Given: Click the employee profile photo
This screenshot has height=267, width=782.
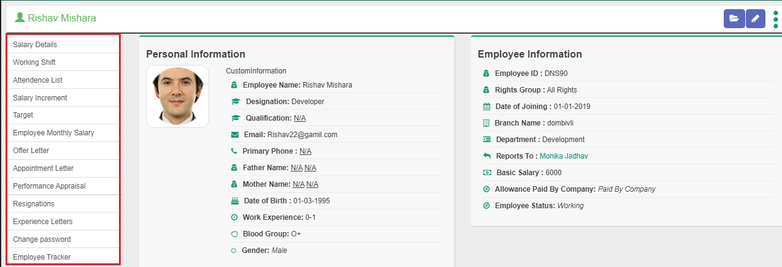Looking at the screenshot, I should (x=177, y=96).
